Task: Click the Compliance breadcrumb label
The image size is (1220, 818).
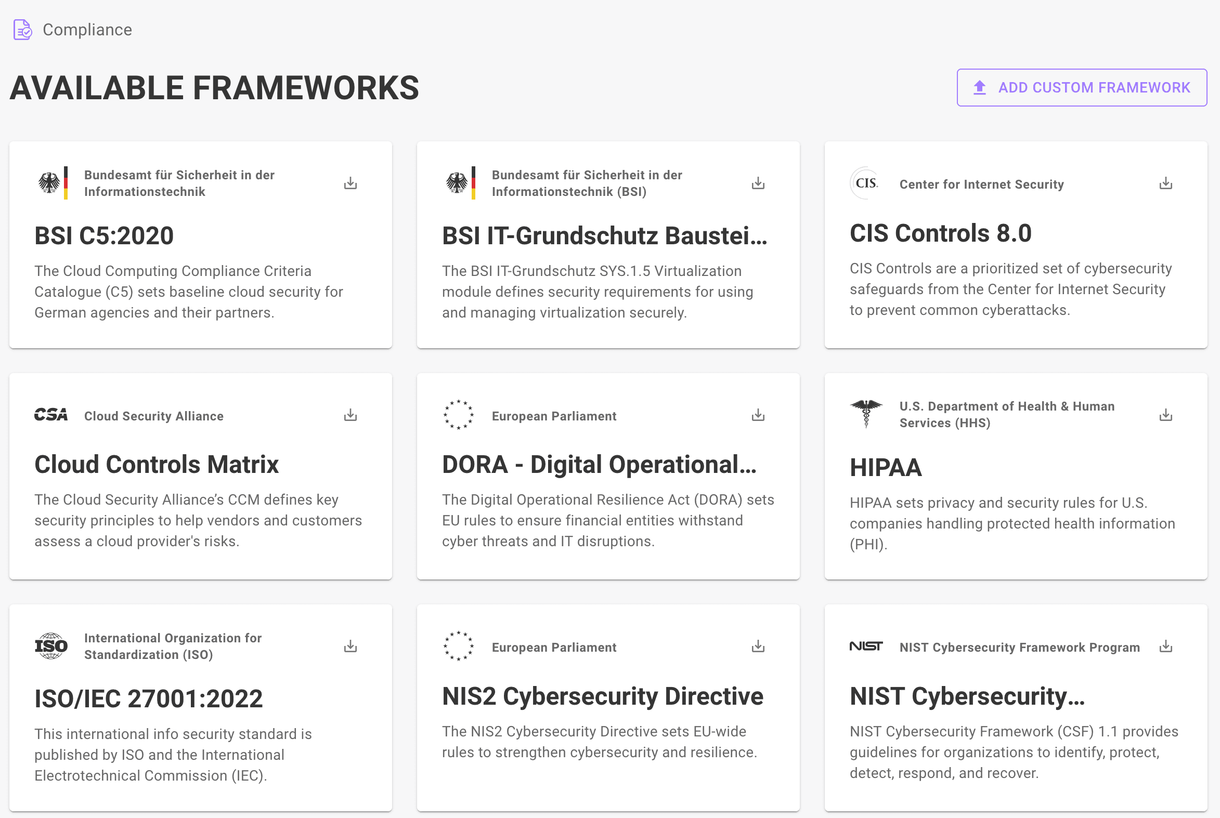Action: coord(87,30)
